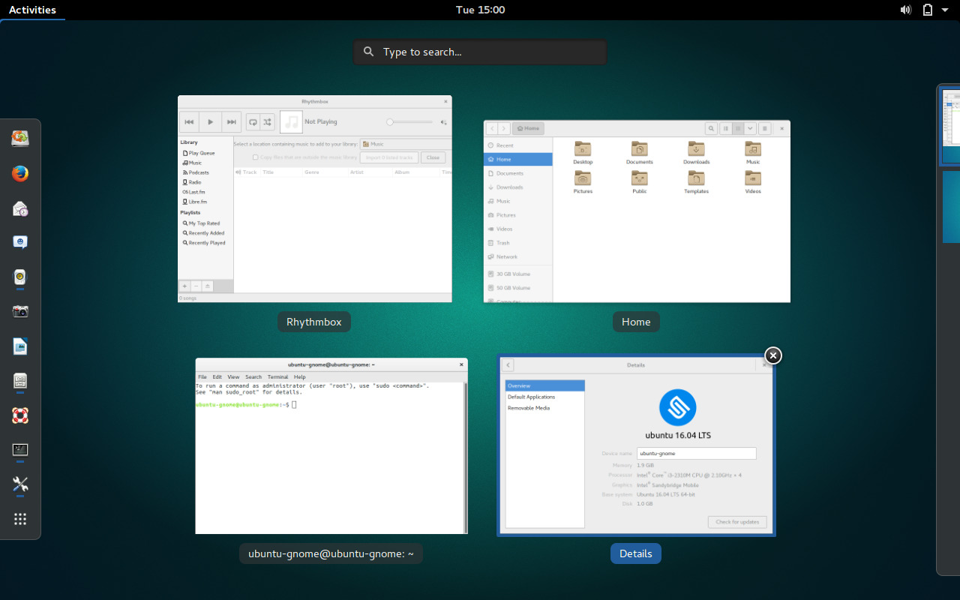Click the volume icon in top bar
960x600 pixels.
click(906, 10)
